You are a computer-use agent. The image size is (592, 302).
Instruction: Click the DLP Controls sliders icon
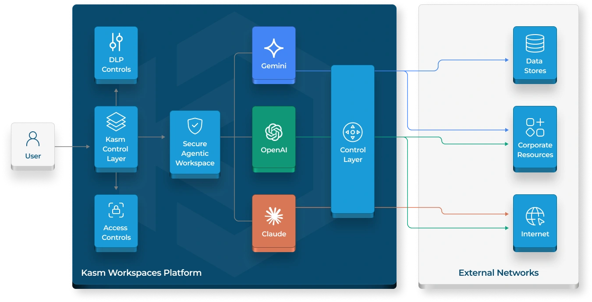point(116,42)
